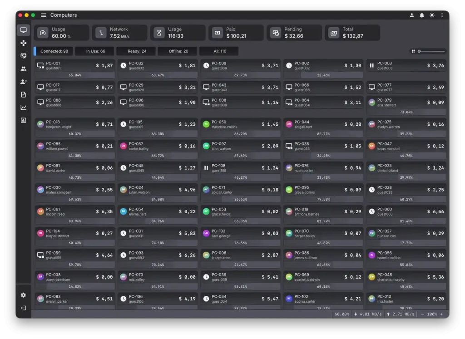
Task: Click the pink avatar on PC-057 tile
Action: coord(124,146)
